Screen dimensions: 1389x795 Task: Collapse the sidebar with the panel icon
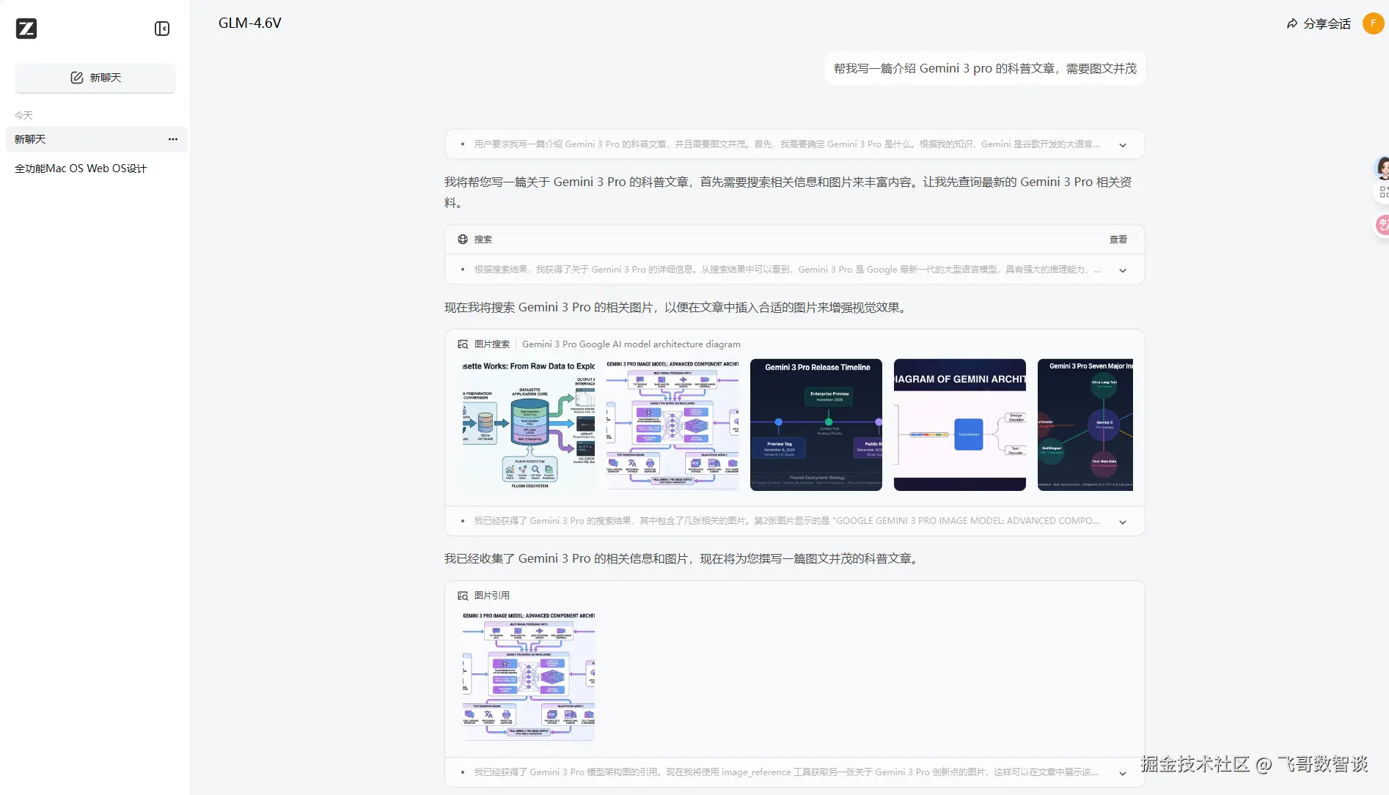tap(162, 29)
